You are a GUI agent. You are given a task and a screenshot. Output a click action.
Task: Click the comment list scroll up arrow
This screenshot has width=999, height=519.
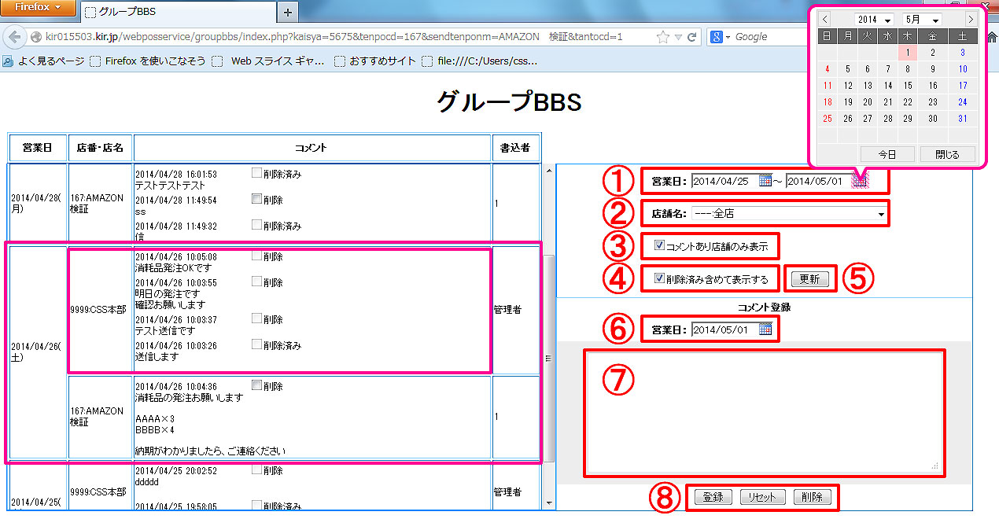(548, 171)
